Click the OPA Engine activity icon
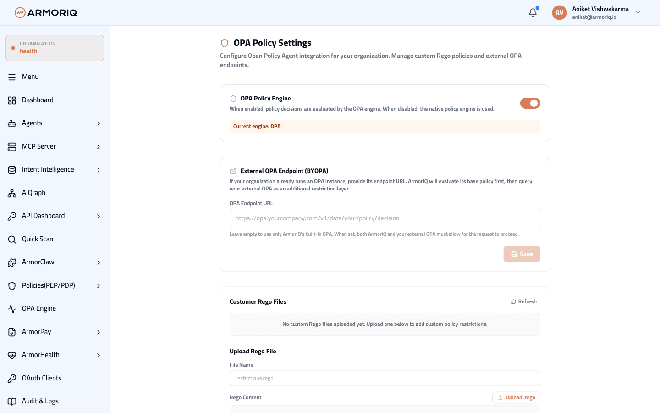The width and height of the screenshot is (660, 413). point(12,309)
